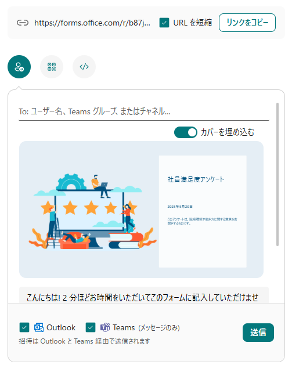The height and width of the screenshot is (368, 292).
Task: Click the 2025年5月20日 date in preview
Action: 180,207
